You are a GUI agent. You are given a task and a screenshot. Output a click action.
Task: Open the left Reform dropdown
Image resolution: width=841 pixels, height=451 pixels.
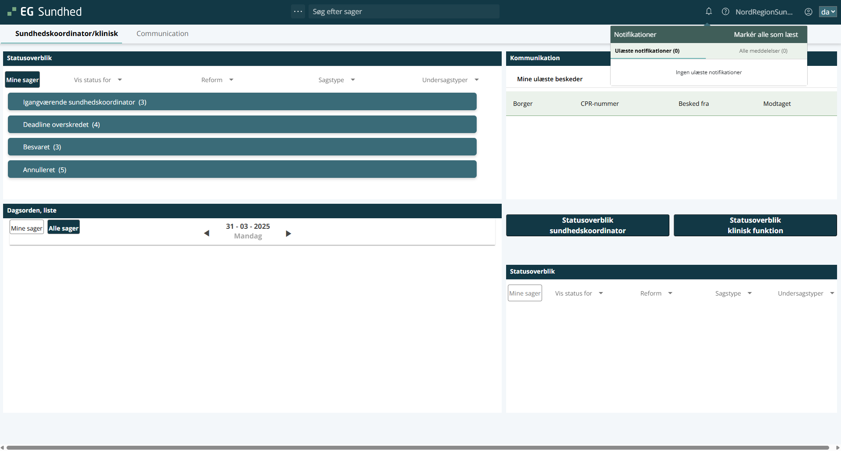tap(217, 80)
